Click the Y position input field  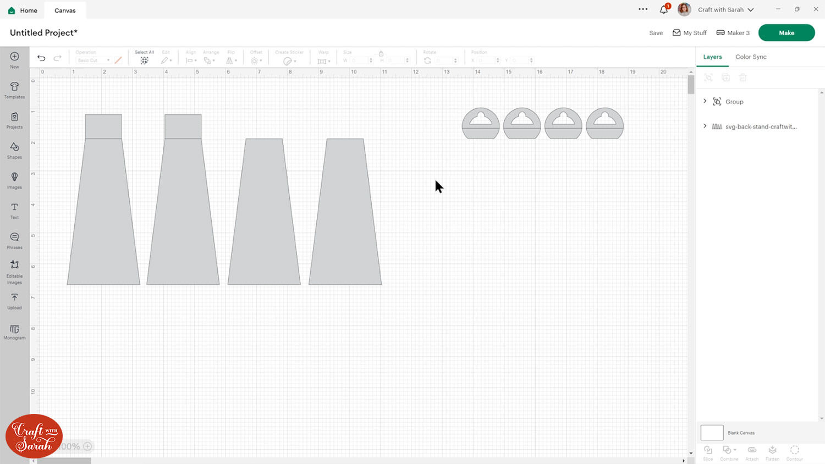(x=522, y=60)
